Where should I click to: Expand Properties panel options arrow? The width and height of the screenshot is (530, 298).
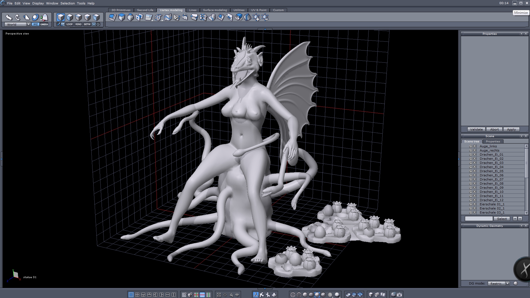521,34
